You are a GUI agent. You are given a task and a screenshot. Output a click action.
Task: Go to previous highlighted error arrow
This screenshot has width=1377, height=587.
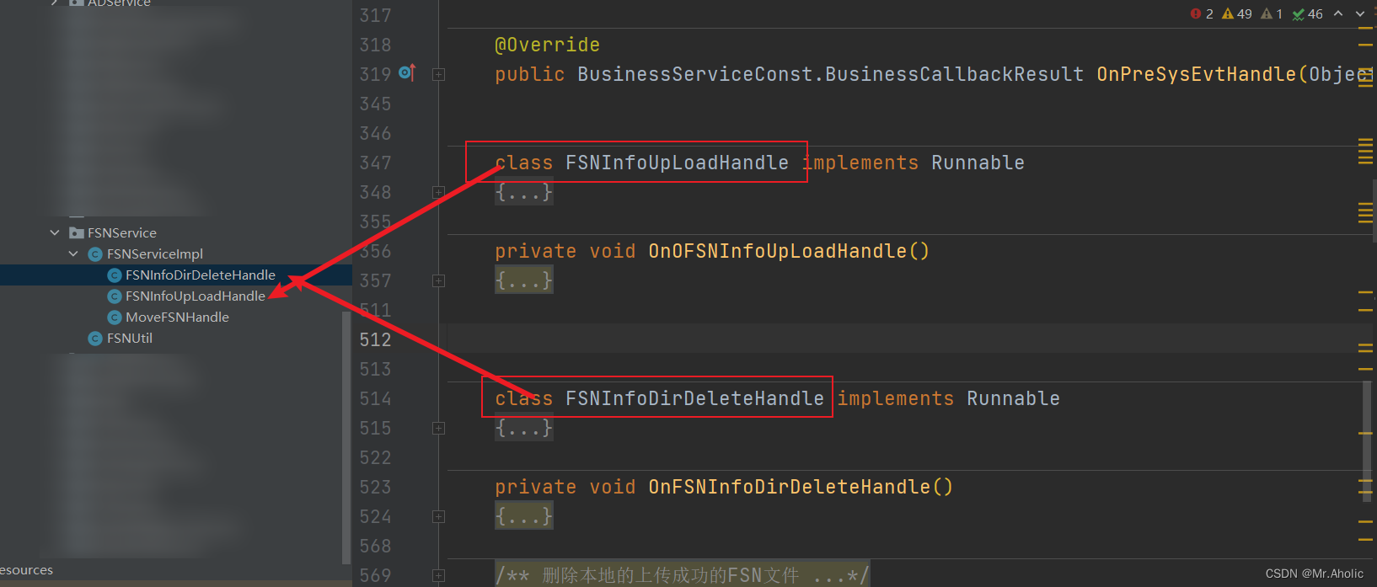coord(1338,13)
